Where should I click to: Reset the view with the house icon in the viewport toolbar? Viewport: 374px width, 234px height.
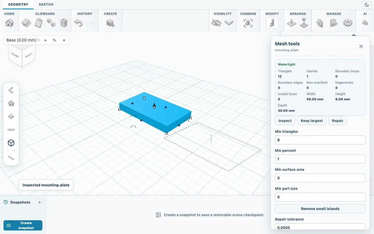point(11,103)
